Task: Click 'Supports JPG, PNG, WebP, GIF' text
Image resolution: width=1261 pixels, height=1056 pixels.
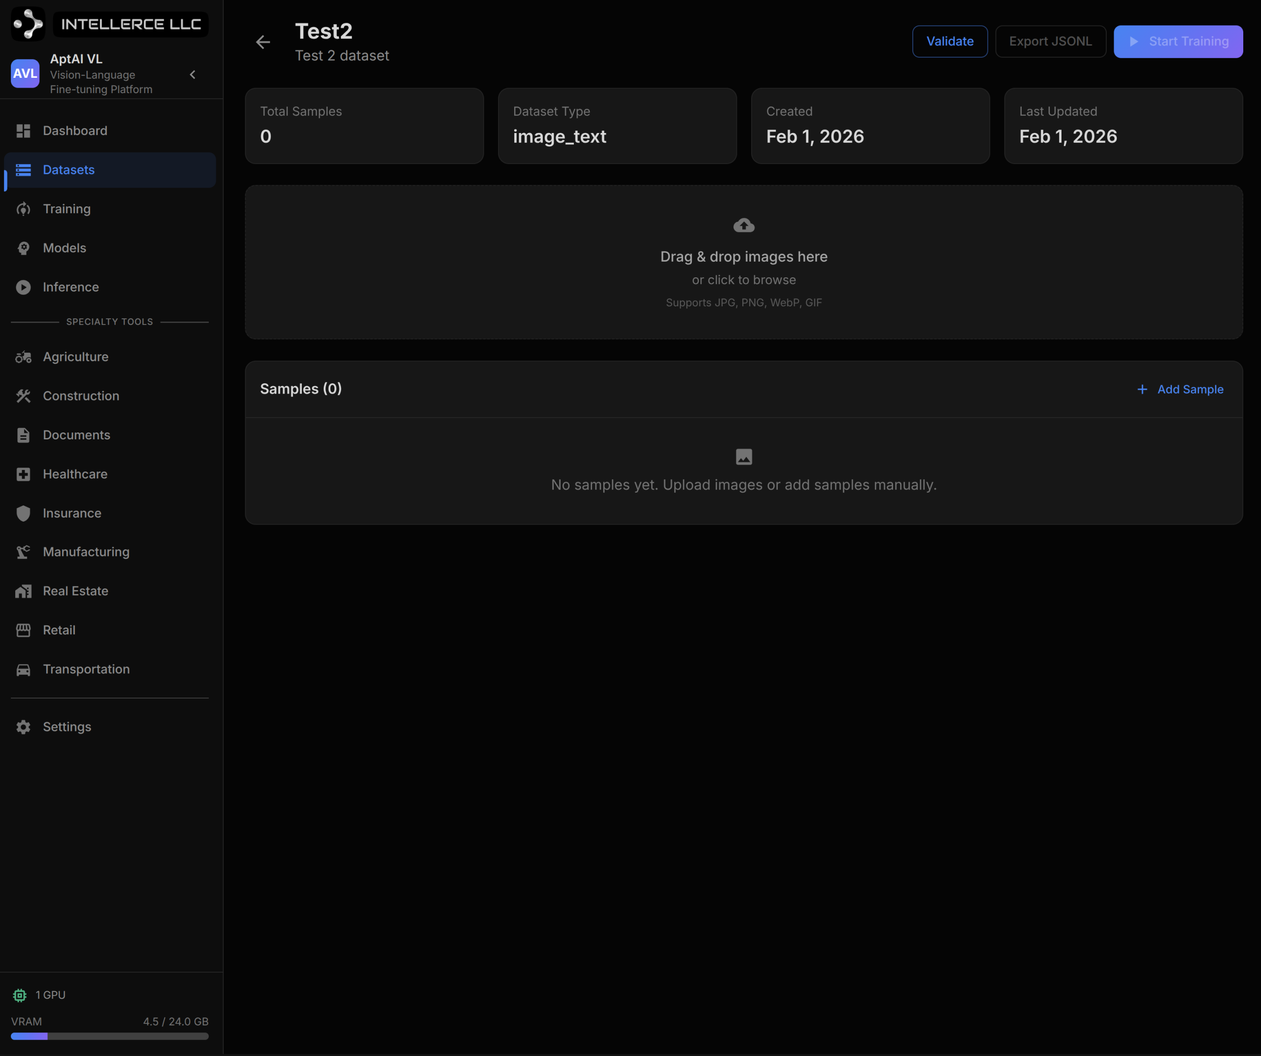Action: point(743,302)
